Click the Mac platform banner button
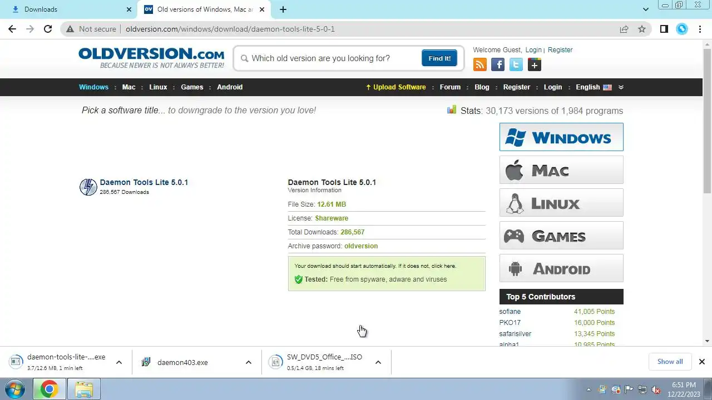 tap(561, 170)
